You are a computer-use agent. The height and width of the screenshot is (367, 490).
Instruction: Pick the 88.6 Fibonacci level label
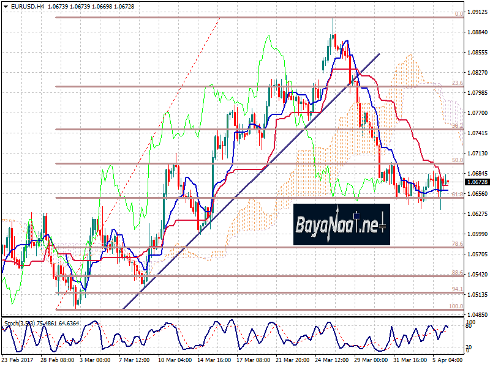(457, 272)
